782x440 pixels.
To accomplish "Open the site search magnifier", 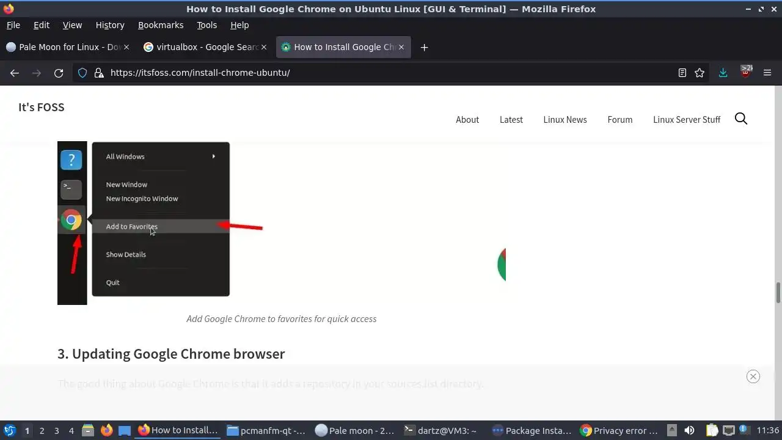I will click(741, 119).
